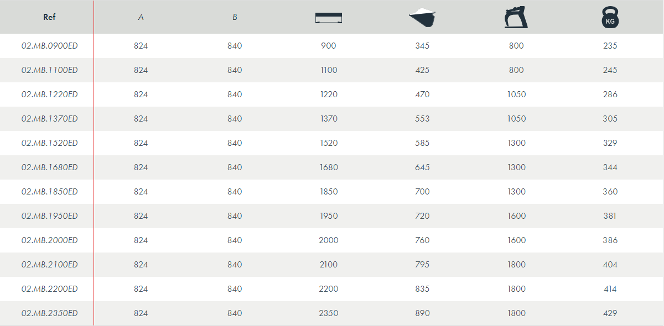664x326 pixels.
Task: Click the A column header
Action: (141, 17)
